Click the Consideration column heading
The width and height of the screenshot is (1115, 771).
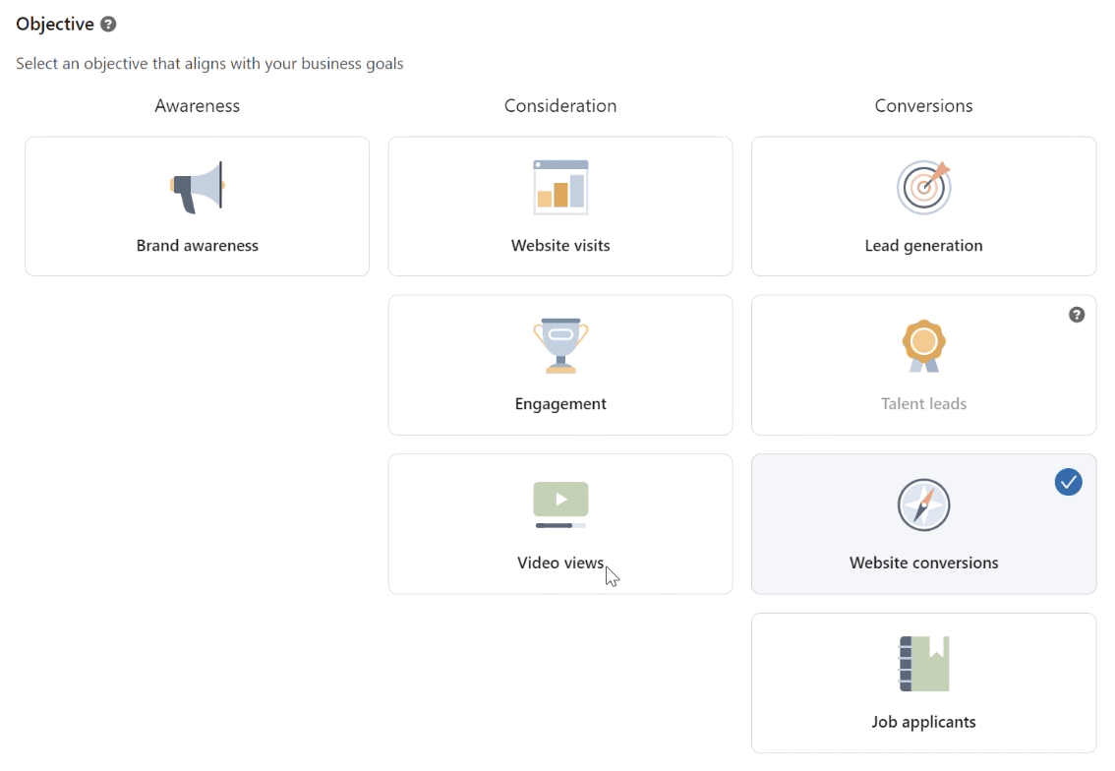pyautogui.click(x=560, y=106)
